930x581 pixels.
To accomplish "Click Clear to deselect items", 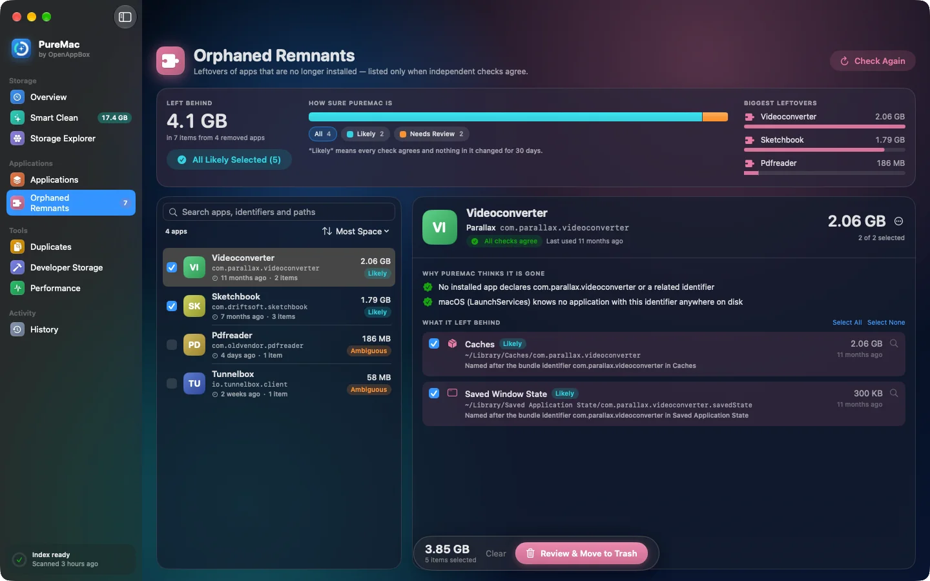I will (496, 554).
